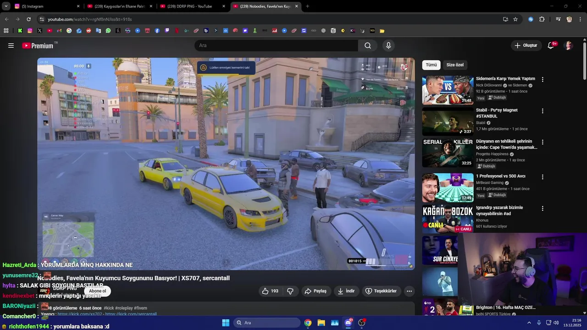The width and height of the screenshot is (587, 330).
Task: Open options for 1 Profesyonel vs 500 Avcı
Action: 543,177
